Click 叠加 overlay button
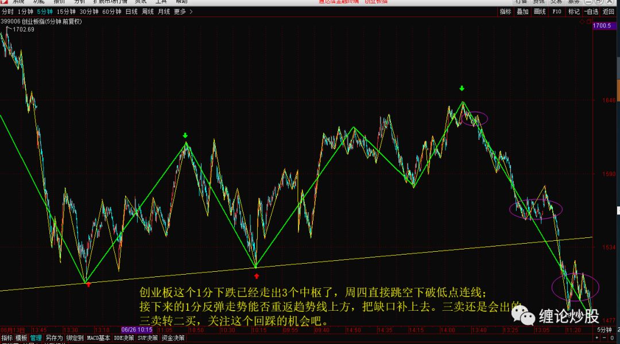This screenshot has height=344, width=620. click(x=522, y=12)
